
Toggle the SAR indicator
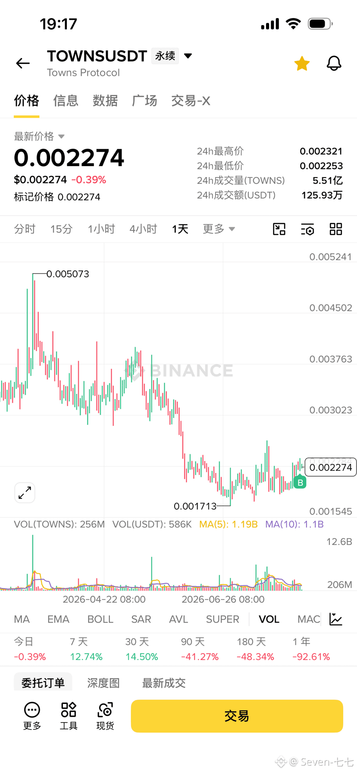141,619
